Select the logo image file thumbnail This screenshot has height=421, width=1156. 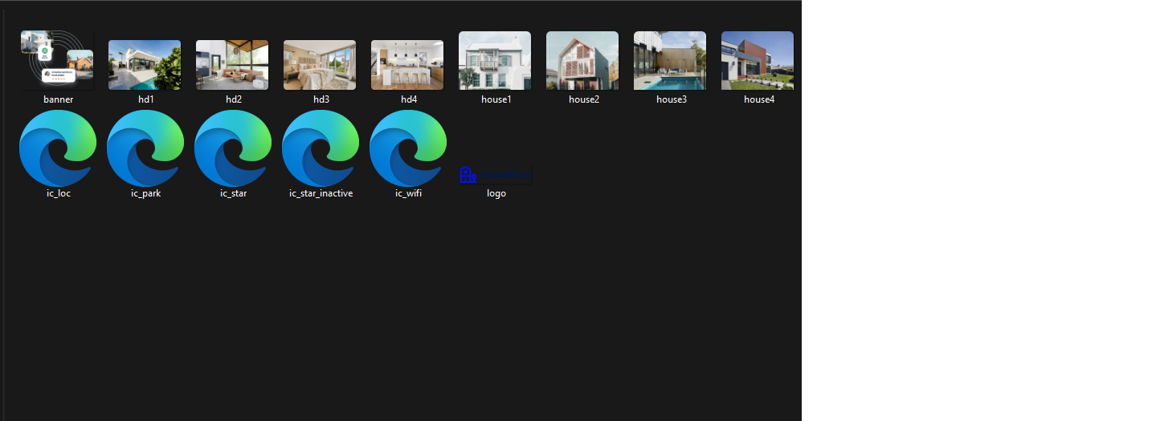[x=495, y=175]
